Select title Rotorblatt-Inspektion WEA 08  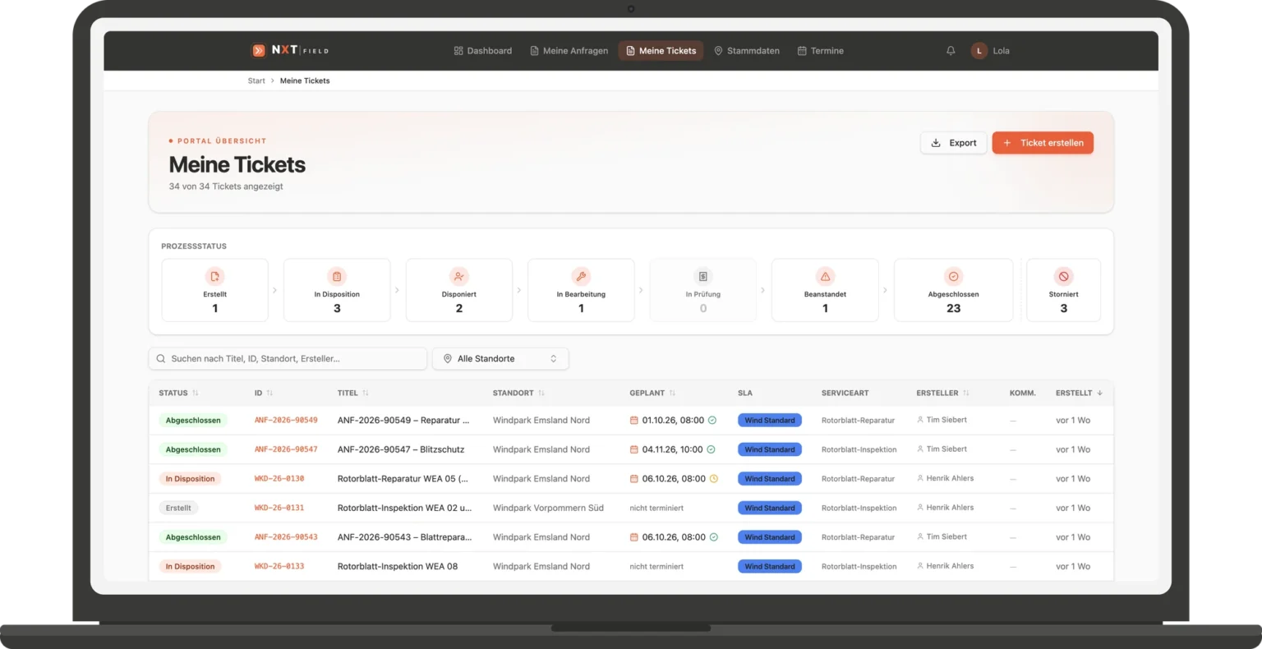coord(398,567)
